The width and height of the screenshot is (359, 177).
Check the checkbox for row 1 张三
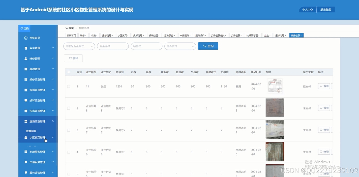click(x=68, y=86)
